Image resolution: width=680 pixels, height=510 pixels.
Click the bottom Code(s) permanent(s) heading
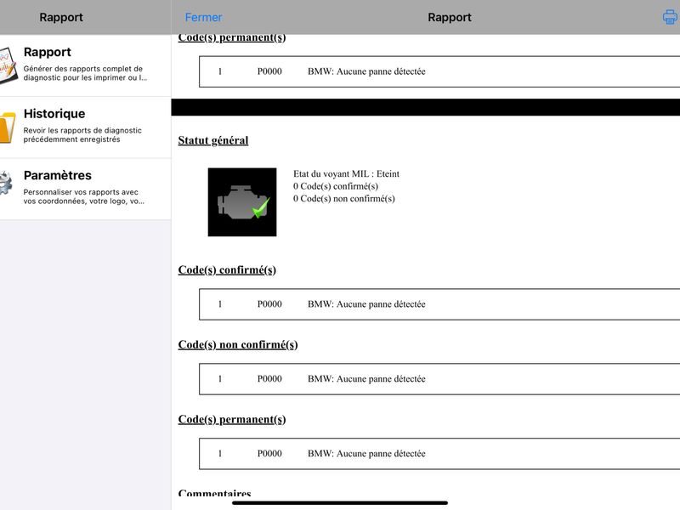click(x=231, y=419)
